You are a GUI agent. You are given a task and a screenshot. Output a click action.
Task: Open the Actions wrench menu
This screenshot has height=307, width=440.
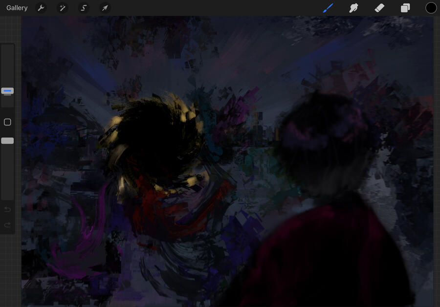41,8
